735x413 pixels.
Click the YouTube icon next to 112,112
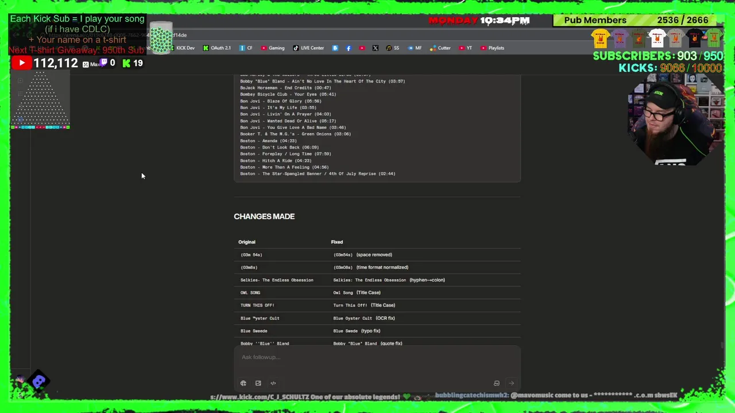(21, 64)
